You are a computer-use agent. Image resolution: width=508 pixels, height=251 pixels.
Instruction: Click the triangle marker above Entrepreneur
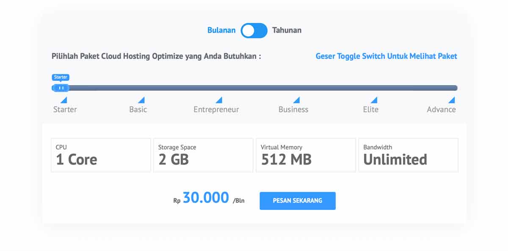[219, 100]
